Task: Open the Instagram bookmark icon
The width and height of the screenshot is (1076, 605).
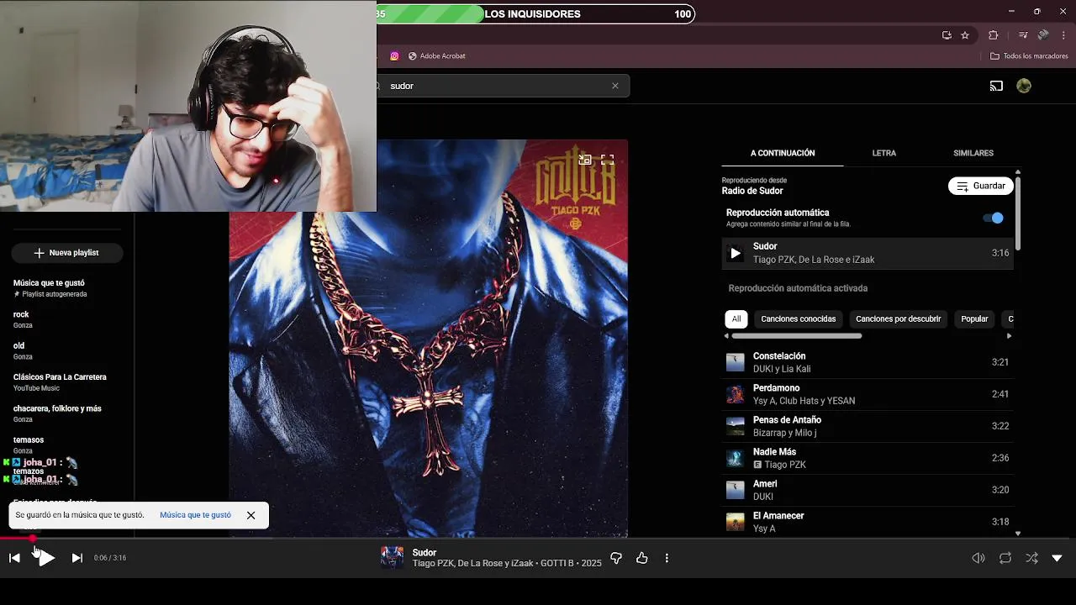Action: (x=394, y=56)
